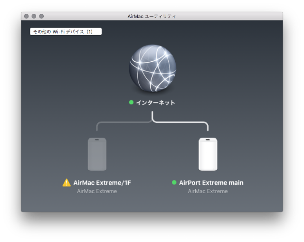This screenshot has height=242, width=304.
Task: Select the greyed AirMac Extreme/1F base station icon
Action: coord(97,154)
